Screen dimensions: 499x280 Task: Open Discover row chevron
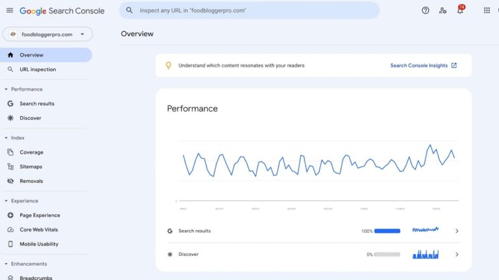click(x=457, y=254)
